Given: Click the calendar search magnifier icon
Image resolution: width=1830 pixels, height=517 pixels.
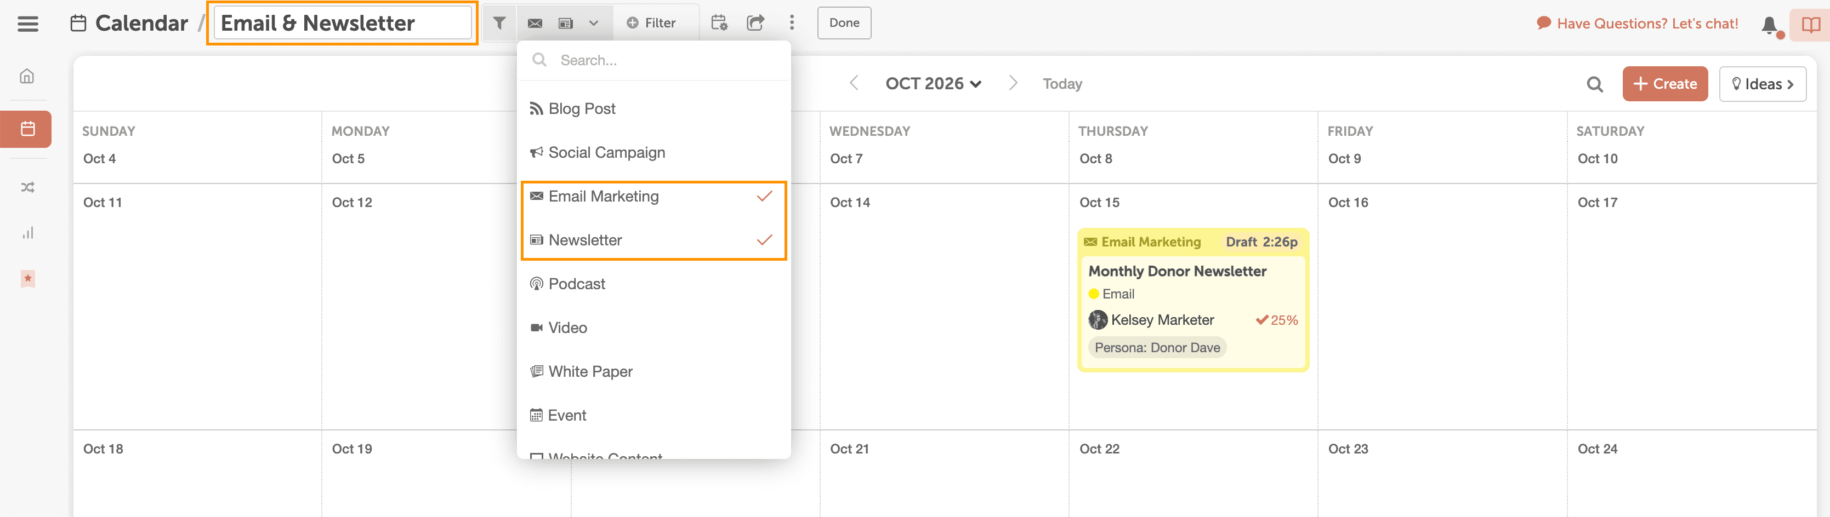Looking at the screenshot, I should (1595, 84).
